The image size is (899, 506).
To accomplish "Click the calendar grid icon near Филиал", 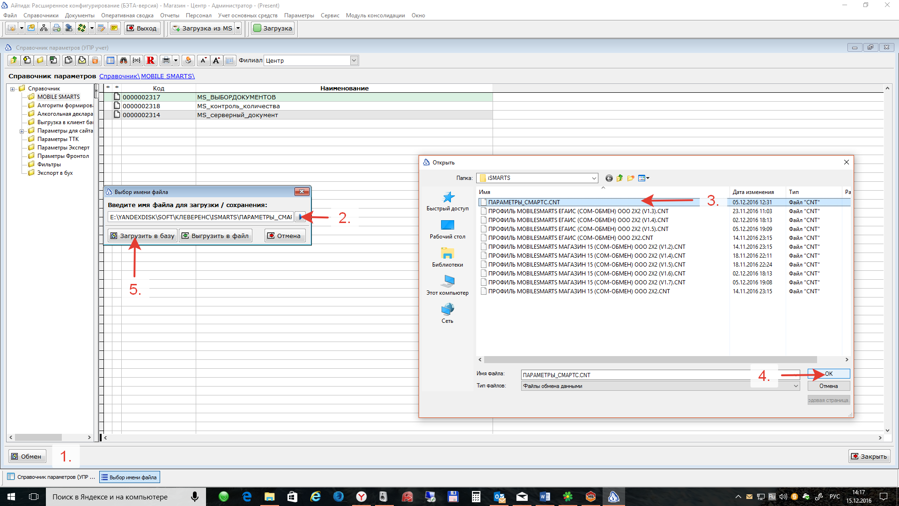I will [x=229, y=60].
